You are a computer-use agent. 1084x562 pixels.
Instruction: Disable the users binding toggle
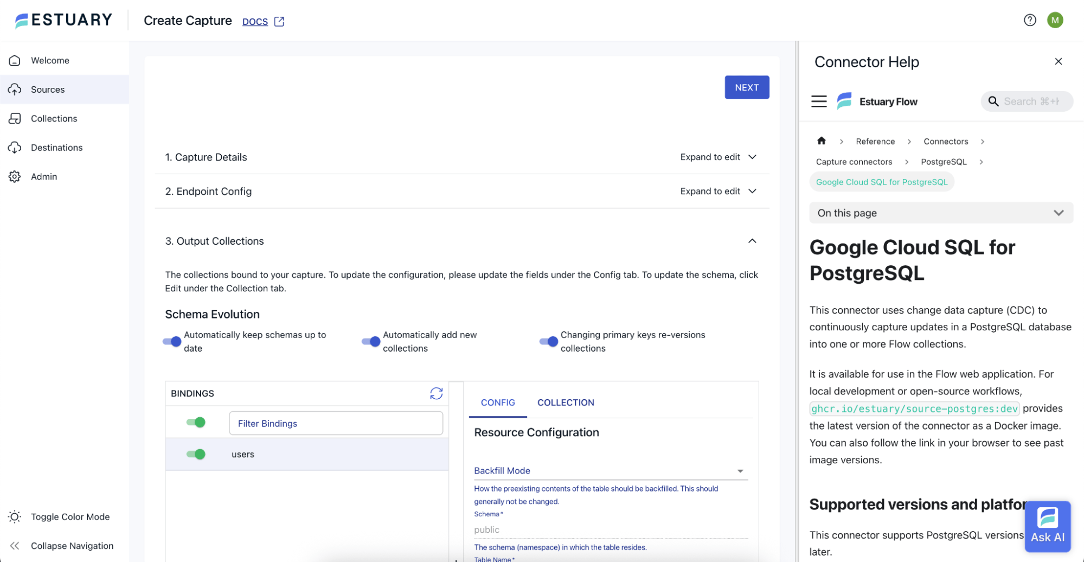click(x=196, y=454)
